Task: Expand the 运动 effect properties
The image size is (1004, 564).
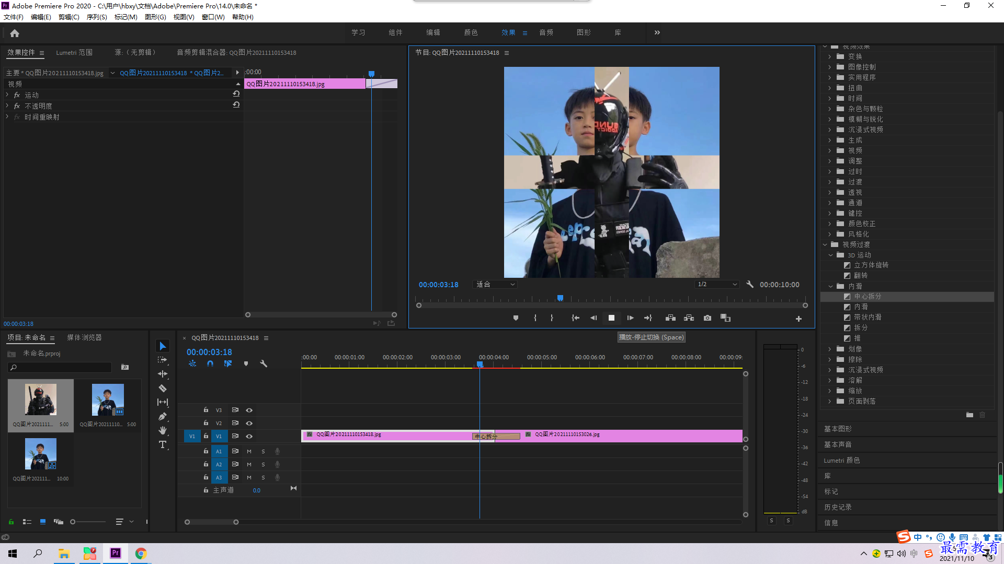Action: (7, 95)
